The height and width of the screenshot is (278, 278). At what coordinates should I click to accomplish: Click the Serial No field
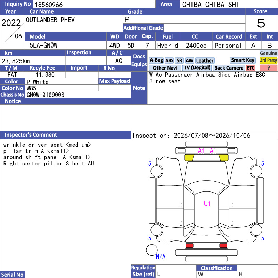(x=78, y=275)
